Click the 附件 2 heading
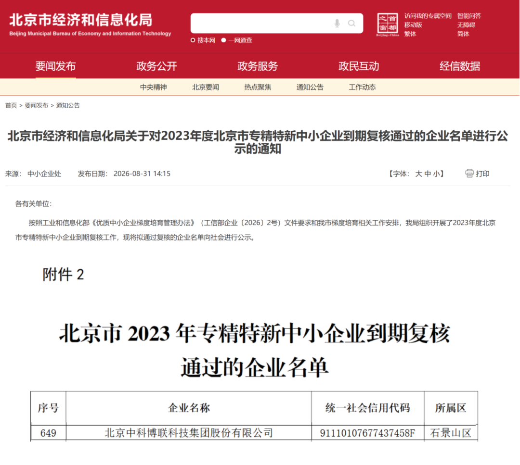The height and width of the screenshot is (465, 520). tap(63, 275)
